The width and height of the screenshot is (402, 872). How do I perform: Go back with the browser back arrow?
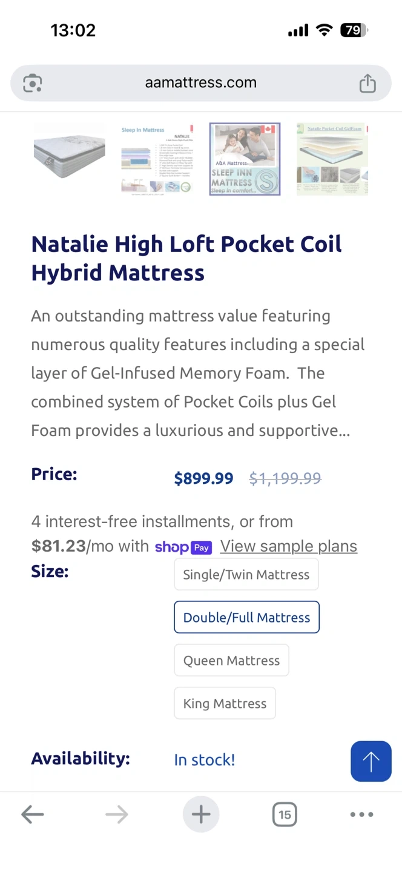(33, 814)
